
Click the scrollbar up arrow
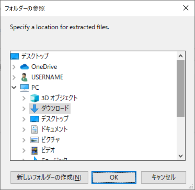click(x=181, y=56)
